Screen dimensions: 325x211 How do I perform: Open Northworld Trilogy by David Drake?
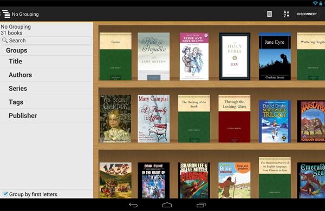point(275,122)
